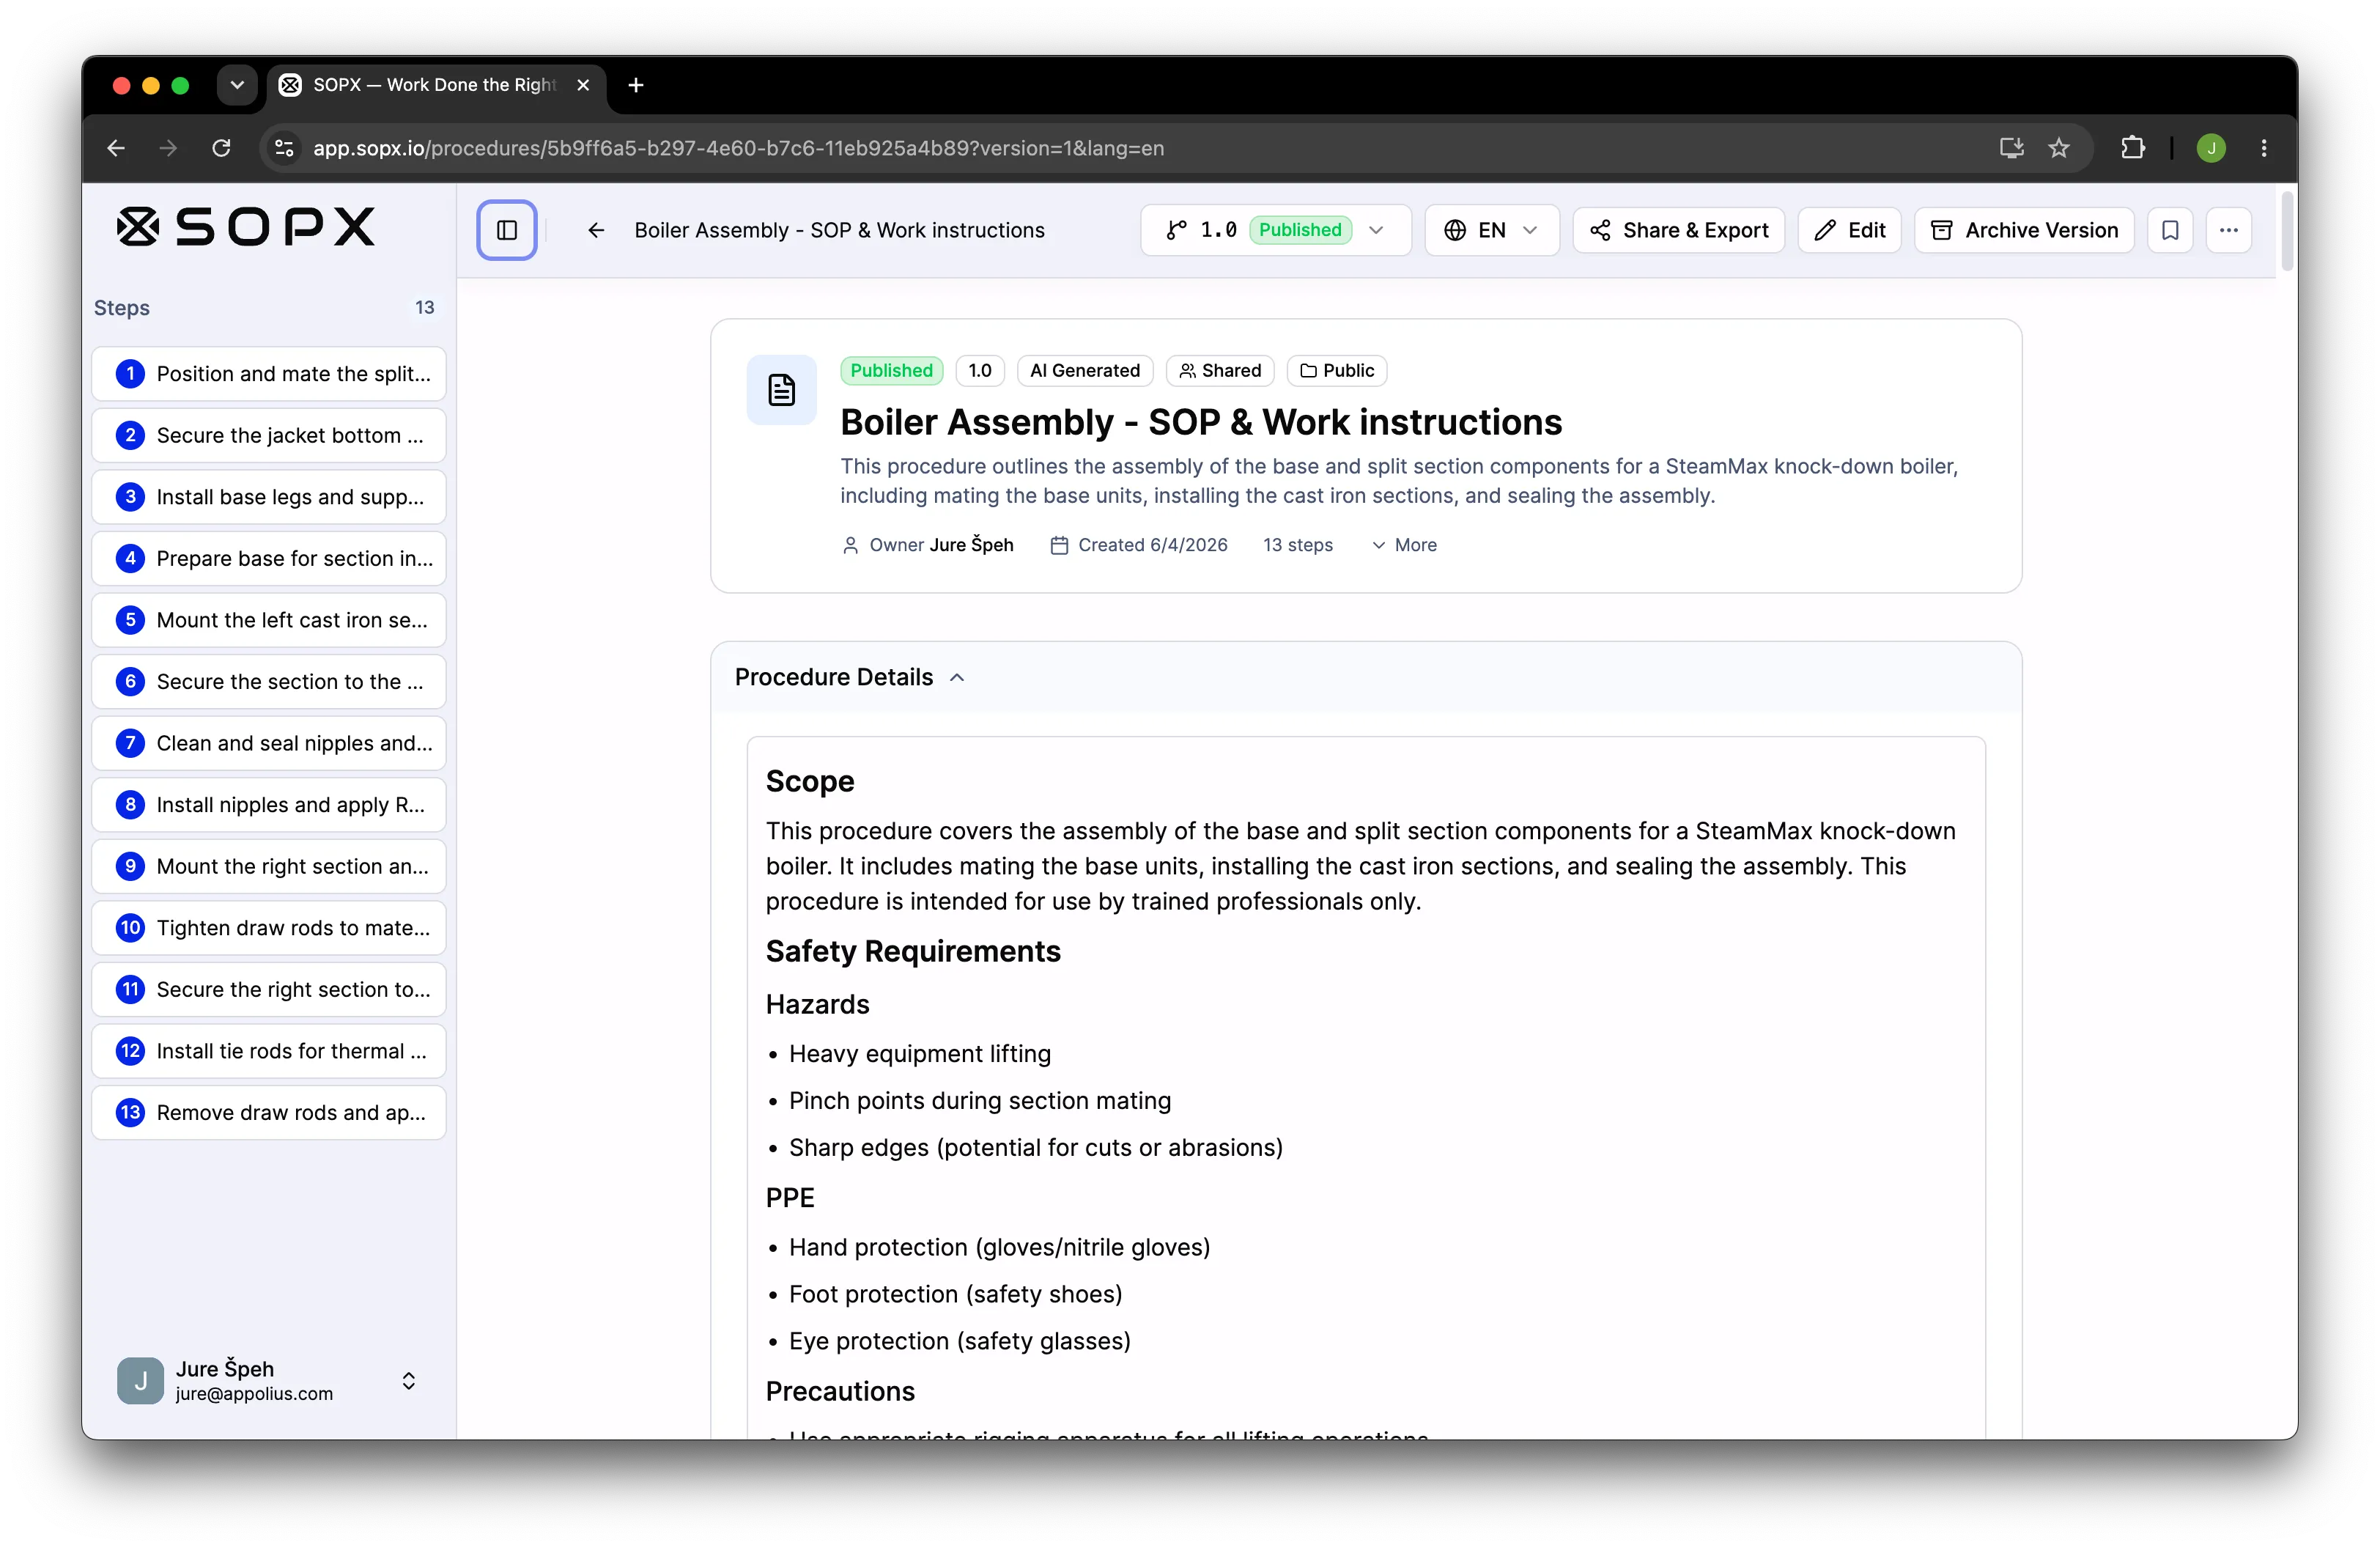Click browser forward arrow

point(168,148)
